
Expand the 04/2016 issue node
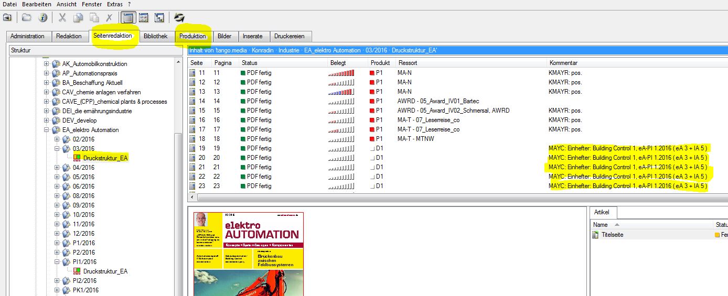pos(57,168)
